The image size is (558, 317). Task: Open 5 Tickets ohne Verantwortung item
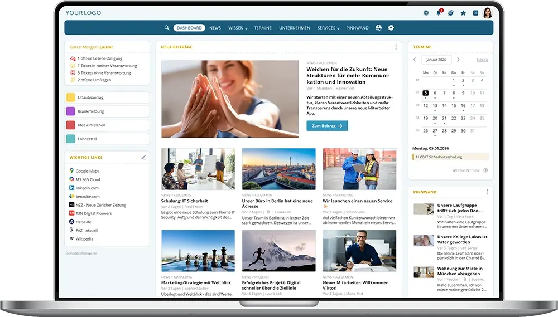pyautogui.click(x=104, y=72)
